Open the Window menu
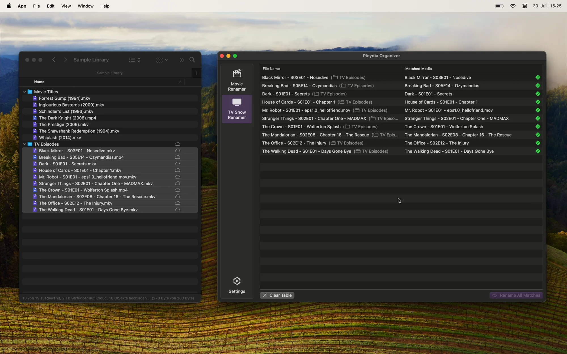The height and width of the screenshot is (354, 567). [x=85, y=6]
